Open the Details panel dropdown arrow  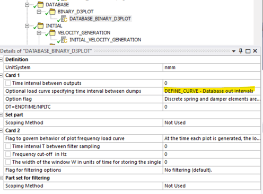[234, 51]
